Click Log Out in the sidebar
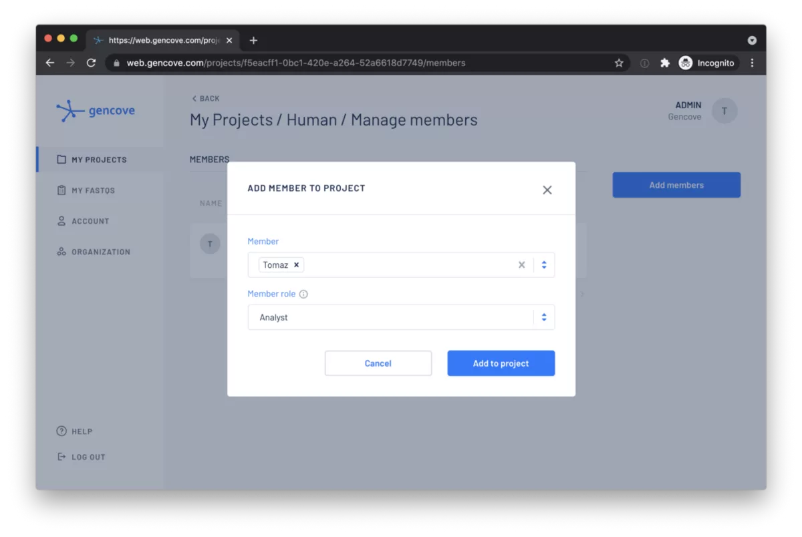This screenshot has width=802, height=537. pyautogui.click(x=88, y=458)
